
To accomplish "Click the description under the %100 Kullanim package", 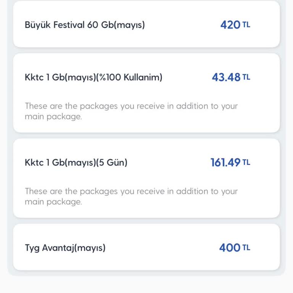I will tap(131, 111).
